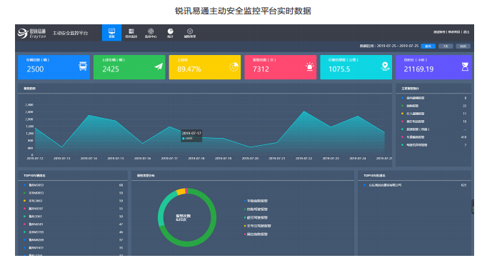Click the yellow online rate card showing 89.47%
The width and height of the screenshot is (482, 263).
205,67
